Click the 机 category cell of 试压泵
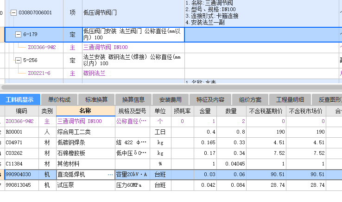Screen dimensions: 342x202 tap(47, 185)
